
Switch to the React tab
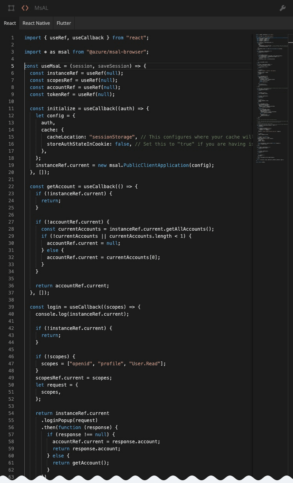pyautogui.click(x=10, y=23)
